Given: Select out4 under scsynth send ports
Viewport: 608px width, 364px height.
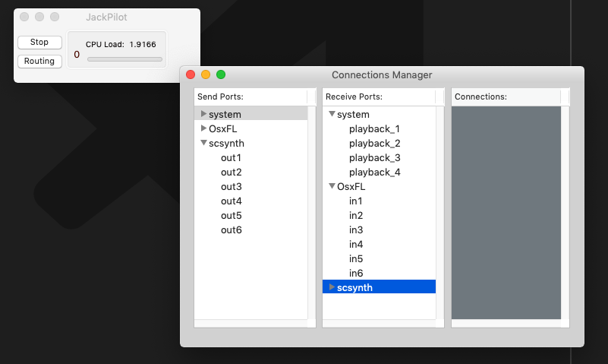Looking at the screenshot, I should pos(231,201).
